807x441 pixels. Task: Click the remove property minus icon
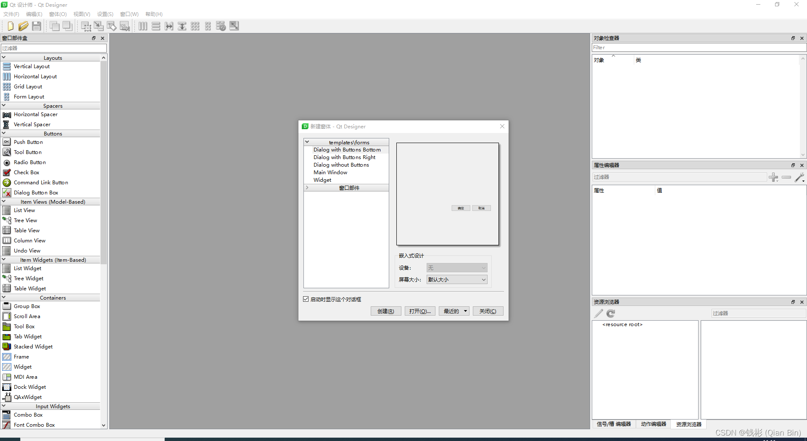click(786, 177)
